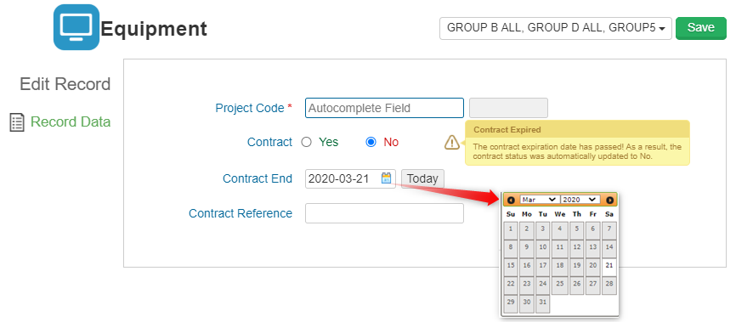The image size is (736, 322).
Task: Go to next month in calendar
Action: point(609,200)
